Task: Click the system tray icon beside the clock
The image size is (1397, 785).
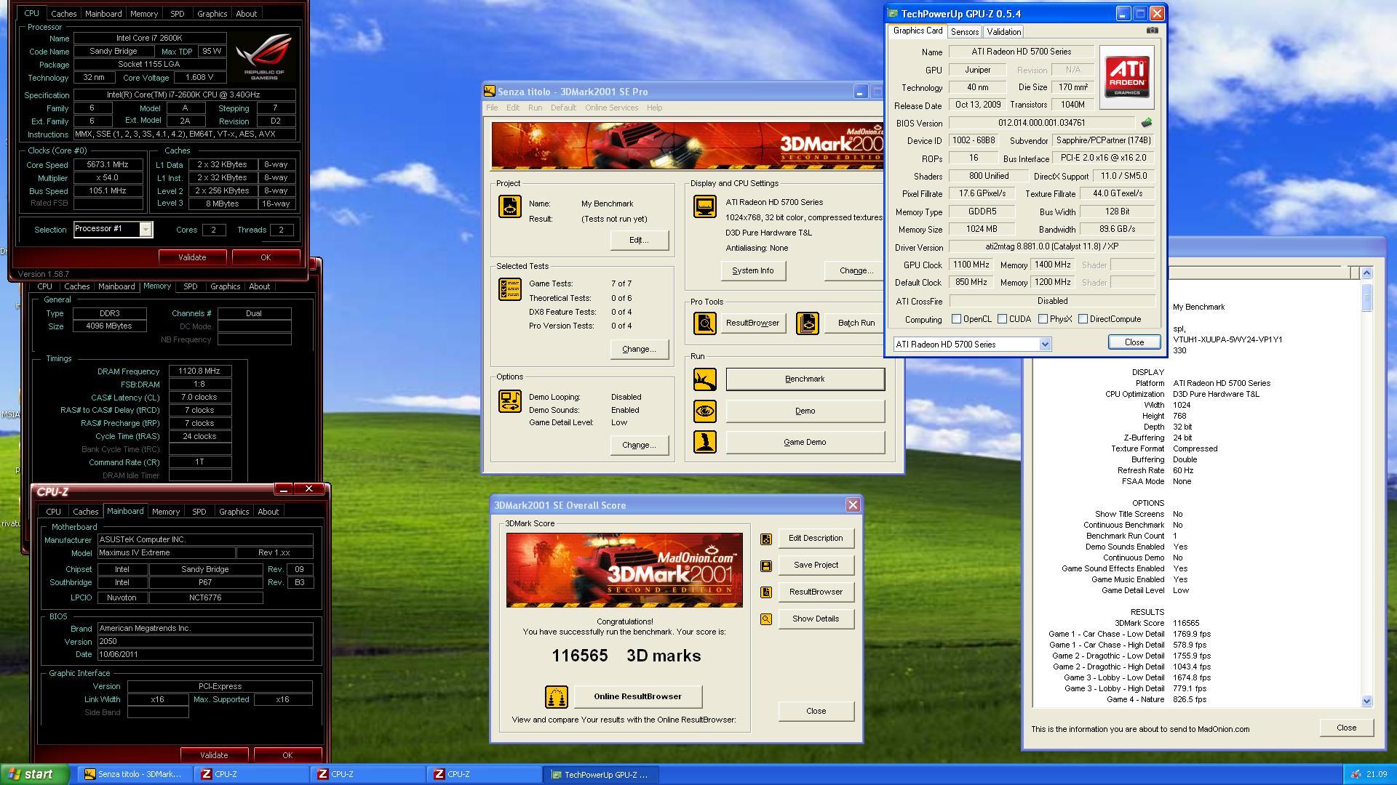Action: pyautogui.click(x=1355, y=774)
